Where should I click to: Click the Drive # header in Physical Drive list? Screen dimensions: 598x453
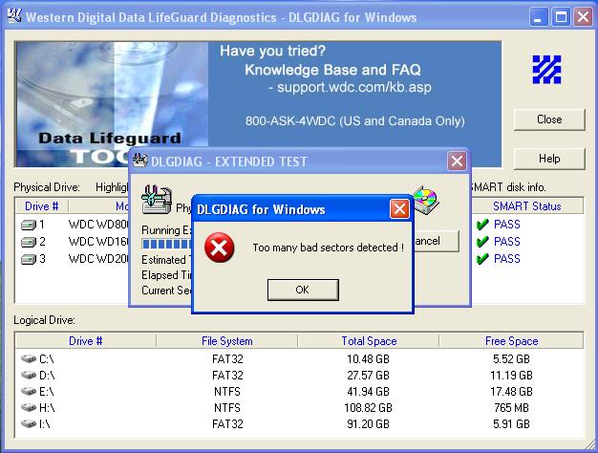pyautogui.click(x=42, y=206)
